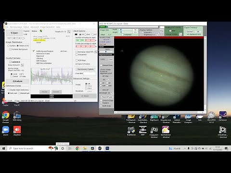231x173 pixels.
Task: Click the Clear alignment points button
Action: pyautogui.click(x=110, y=59)
